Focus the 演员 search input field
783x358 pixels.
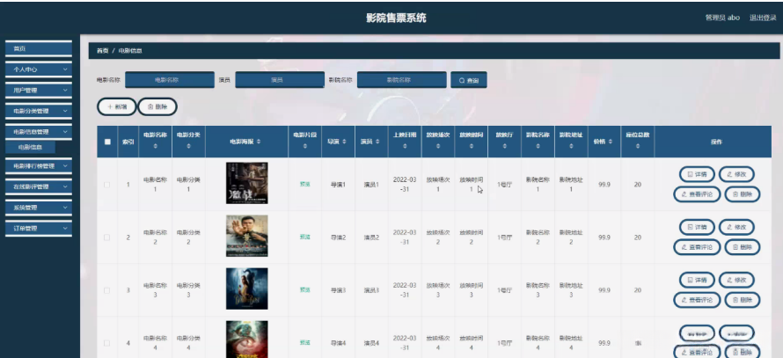pos(280,80)
